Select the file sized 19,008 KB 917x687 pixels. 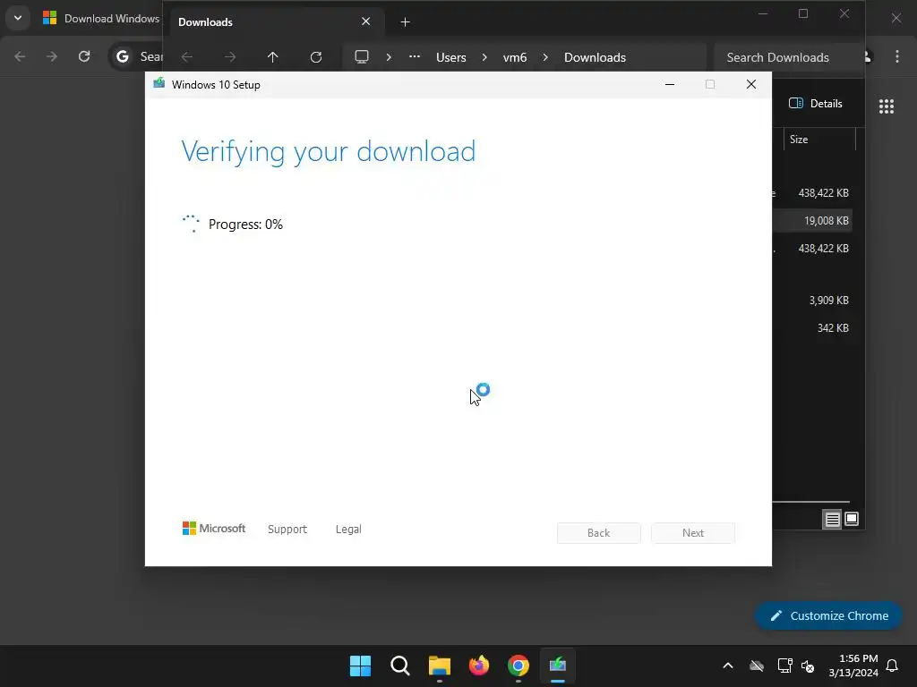(x=813, y=221)
